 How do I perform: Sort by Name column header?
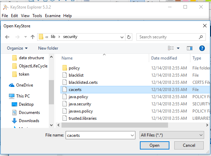point(67,58)
